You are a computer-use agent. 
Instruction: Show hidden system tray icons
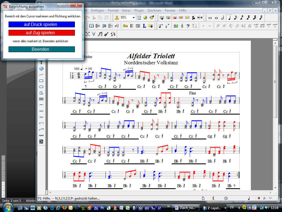(x=239, y=208)
